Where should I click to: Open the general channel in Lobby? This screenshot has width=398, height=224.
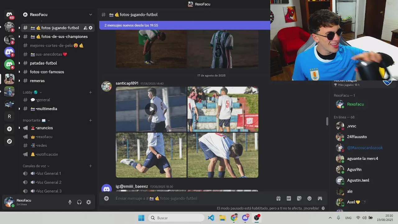pos(58,100)
